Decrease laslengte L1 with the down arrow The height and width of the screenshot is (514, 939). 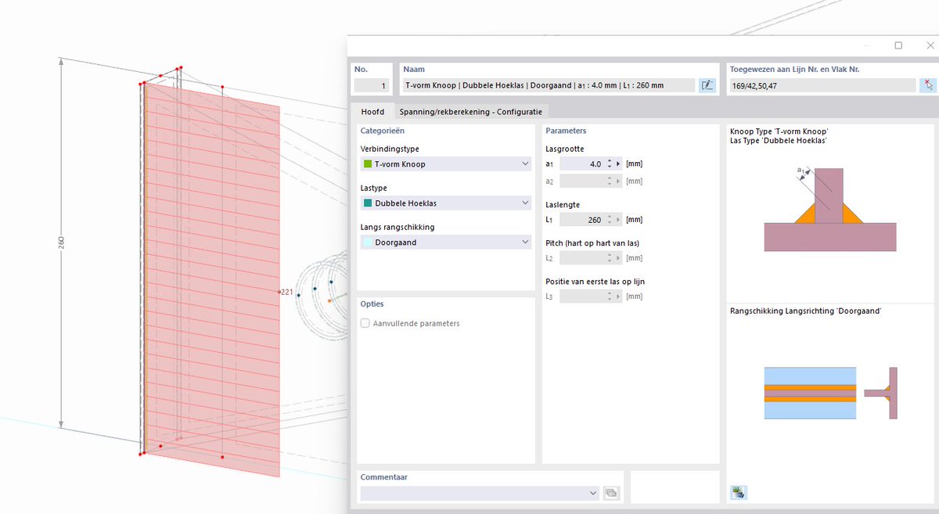(x=610, y=222)
